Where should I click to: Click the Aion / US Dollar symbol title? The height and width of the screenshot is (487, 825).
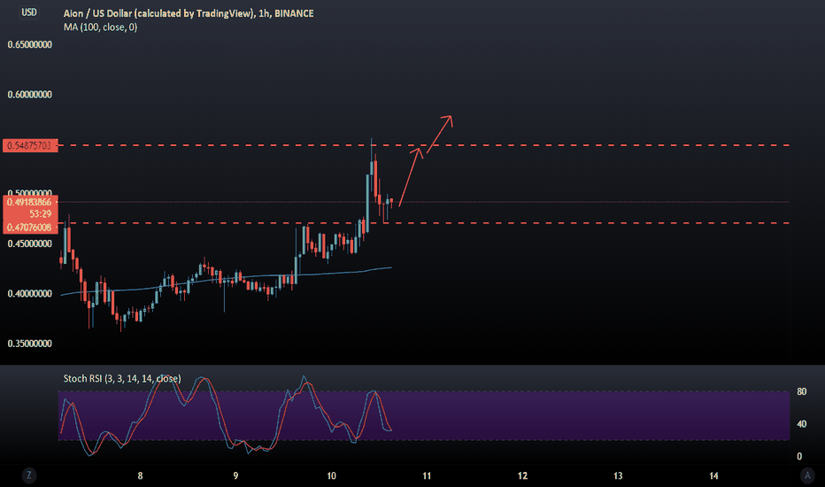pyautogui.click(x=189, y=13)
